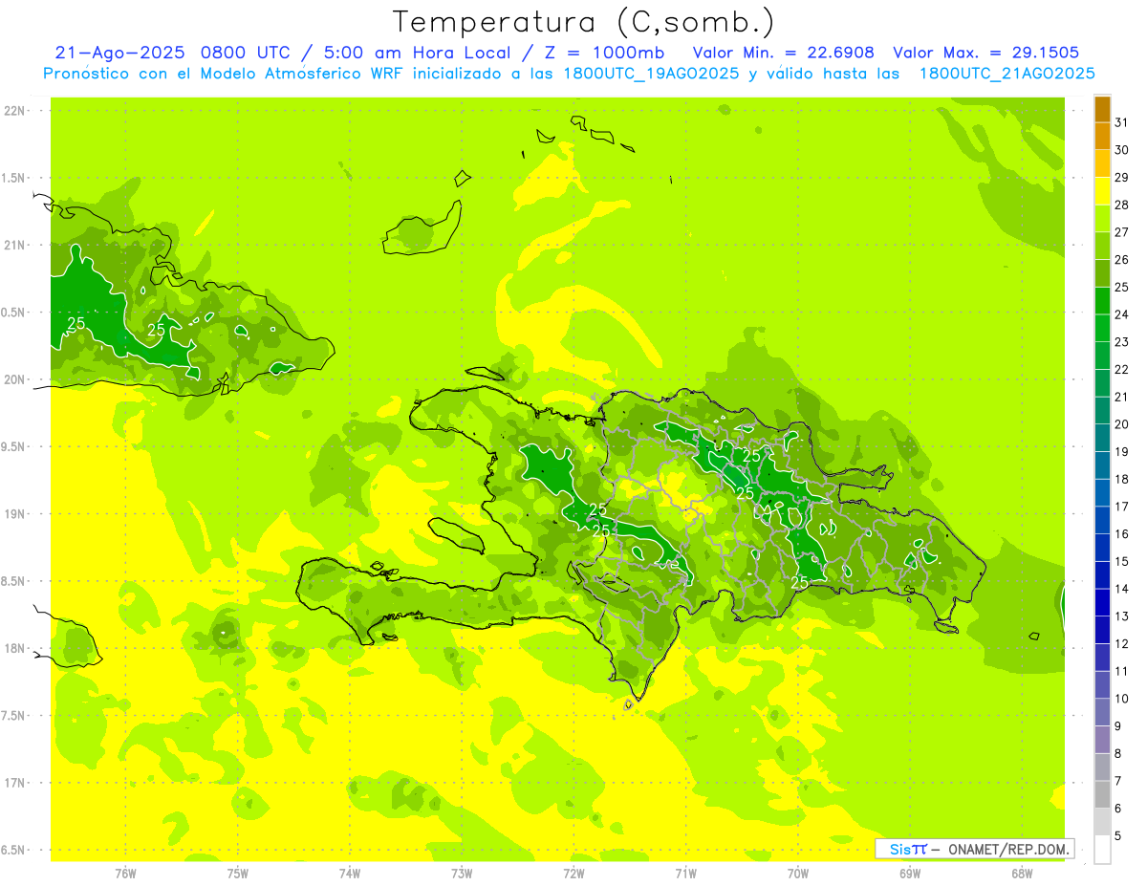Click the 'ONAMET/REP.DOM.' credit label
Image resolution: width=1147 pixels, height=886 pixels.
coord(1007,849)
